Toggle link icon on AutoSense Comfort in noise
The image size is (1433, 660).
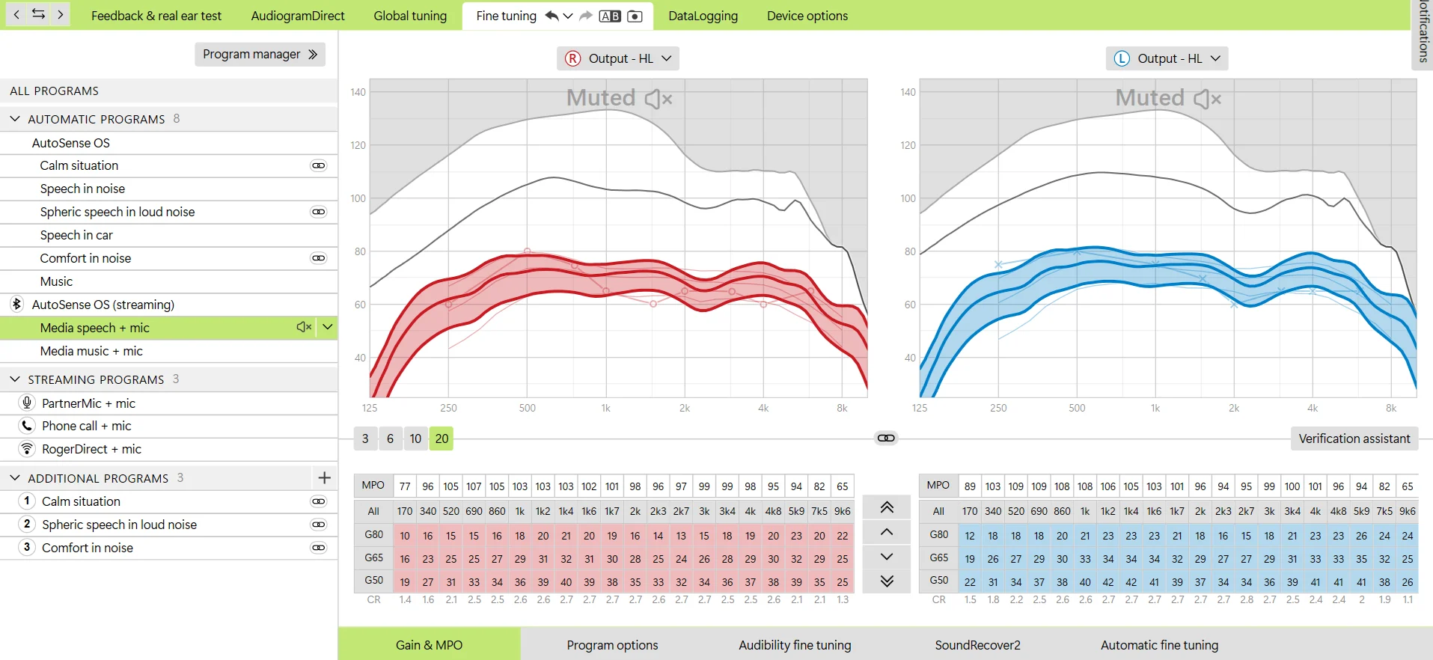(319, 258)
